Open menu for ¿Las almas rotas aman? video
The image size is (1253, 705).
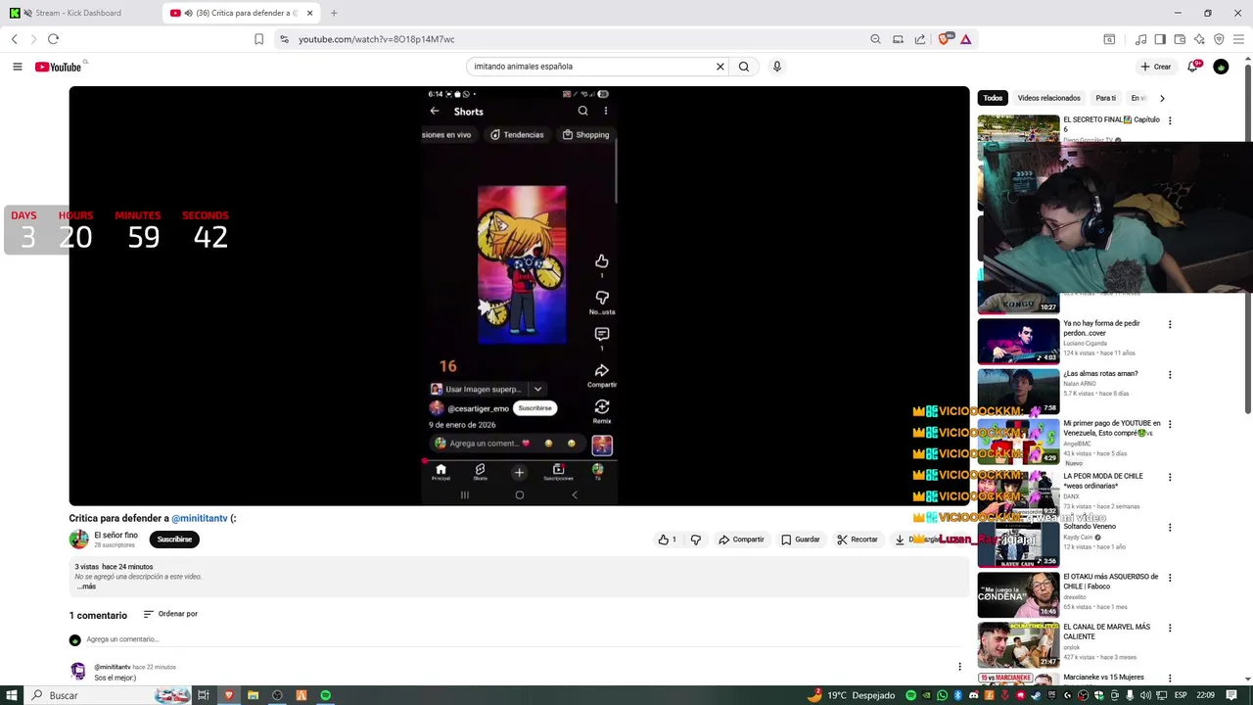point(1170,374)
